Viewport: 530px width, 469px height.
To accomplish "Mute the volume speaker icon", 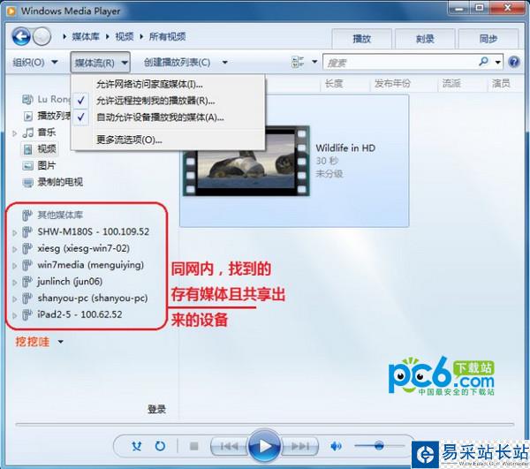I will pos(336,446).
